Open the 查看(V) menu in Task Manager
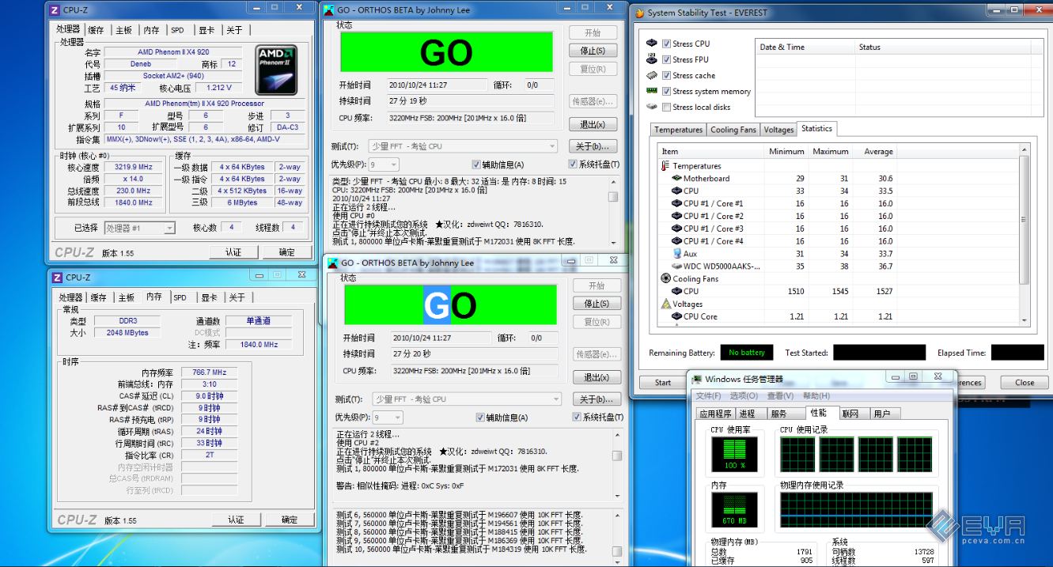This screenshot has height=567, width=1053. [780, 395]
